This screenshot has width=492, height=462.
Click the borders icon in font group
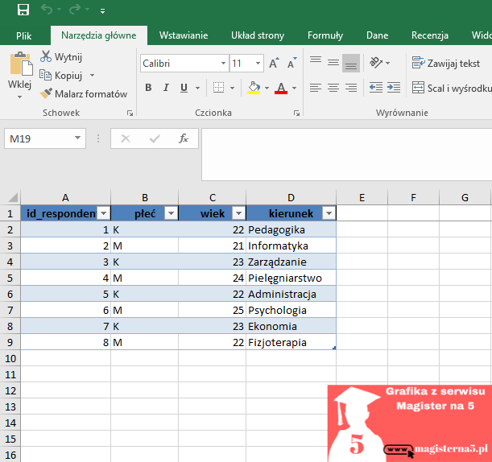pos(219,88)
